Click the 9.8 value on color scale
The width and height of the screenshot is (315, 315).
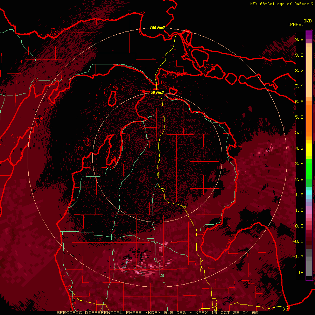[x=299, y=39]
